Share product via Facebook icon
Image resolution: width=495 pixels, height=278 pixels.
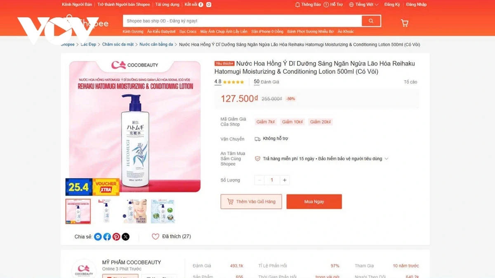pyautogui.click(x=107, y=237)
